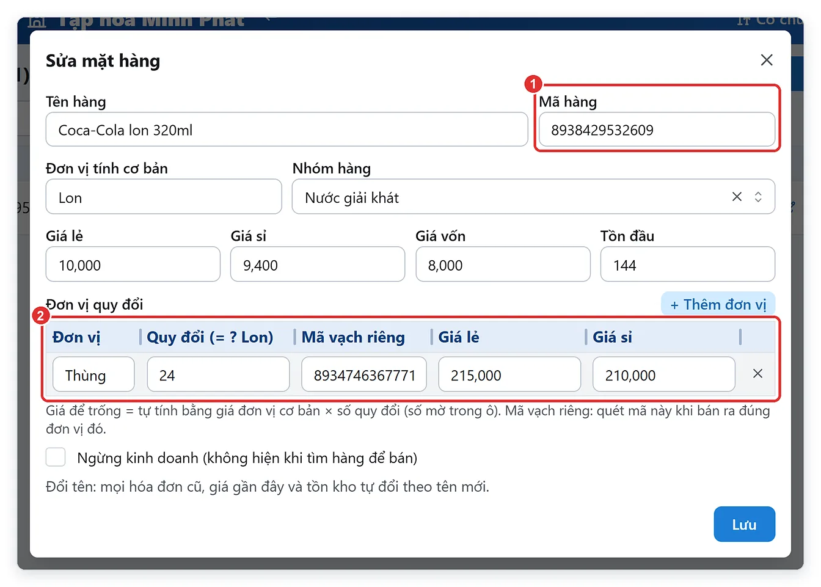The width and height of the screenshot is (821, 587).
Task: Close the Sửa mặt hàng dialog
Action: coord(767,60)
